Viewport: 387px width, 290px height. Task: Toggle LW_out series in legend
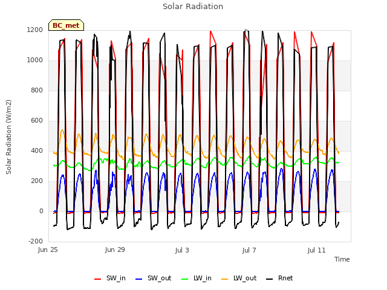pos(239,279)
